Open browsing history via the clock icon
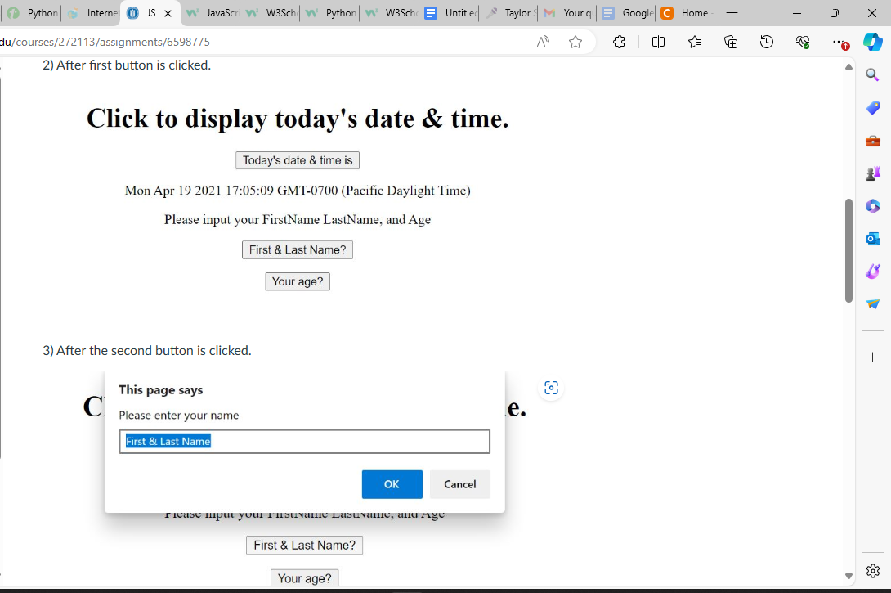Image resolution: width=891 pixels, height=593 pixels. coord(766,42)
